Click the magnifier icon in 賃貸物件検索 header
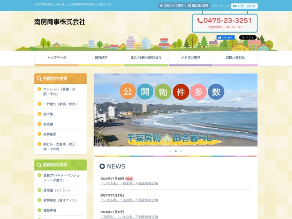 click(39, 165)
